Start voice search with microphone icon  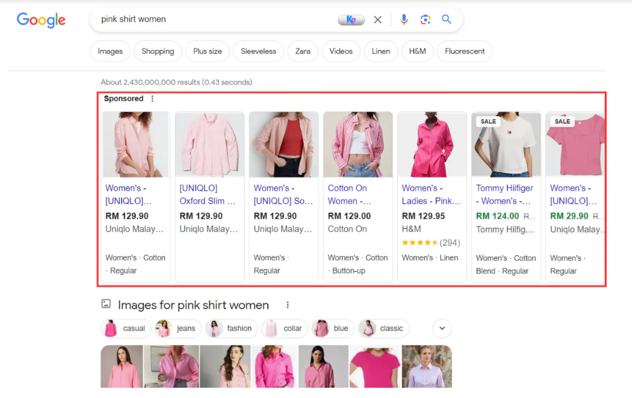[x=404, y=19]
